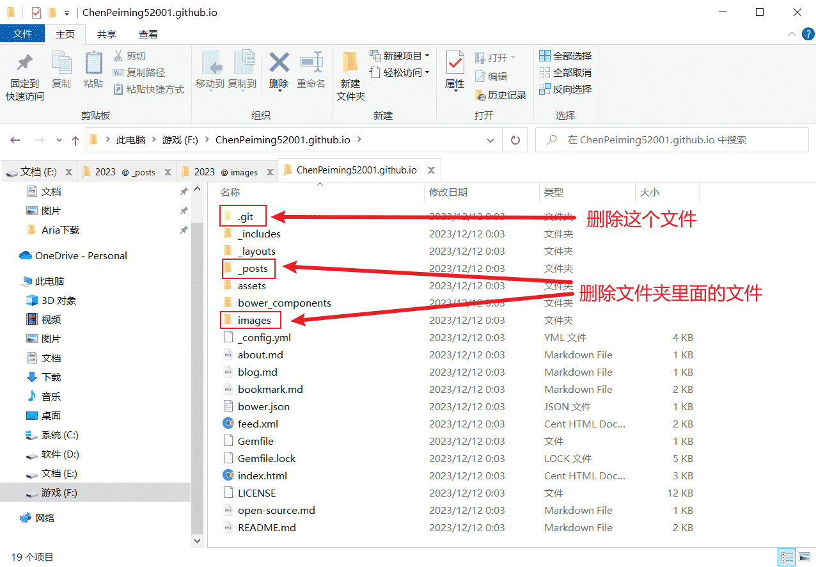The height and width of the screenshot is (567, 816).
Task: Open Customize Quick Access Toolbar dropdown
Action: (x=67, y=13)
